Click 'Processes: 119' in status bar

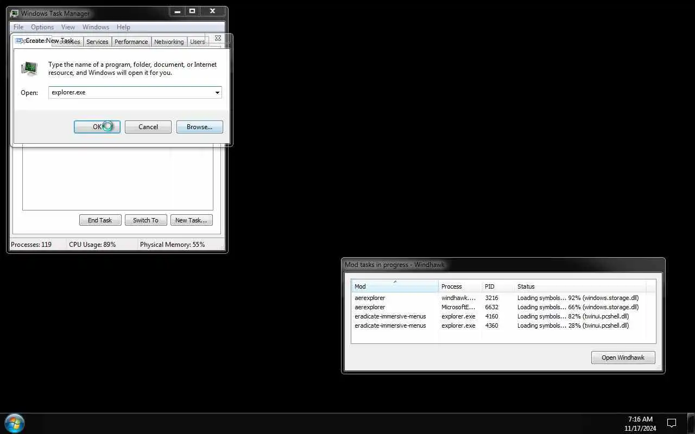pos(31,245)
